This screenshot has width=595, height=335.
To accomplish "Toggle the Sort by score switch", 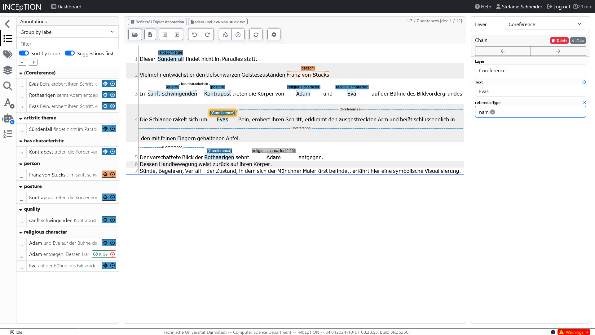I will pos(24,53).
